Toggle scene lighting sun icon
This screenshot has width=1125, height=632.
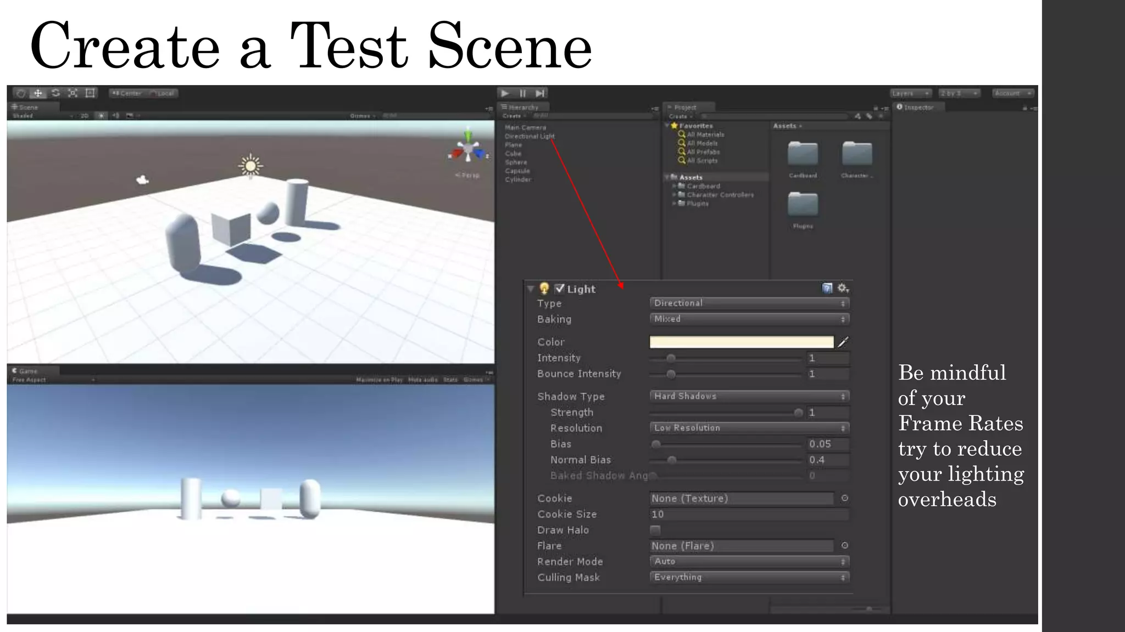pyautogui.click(x=102, y=116)
